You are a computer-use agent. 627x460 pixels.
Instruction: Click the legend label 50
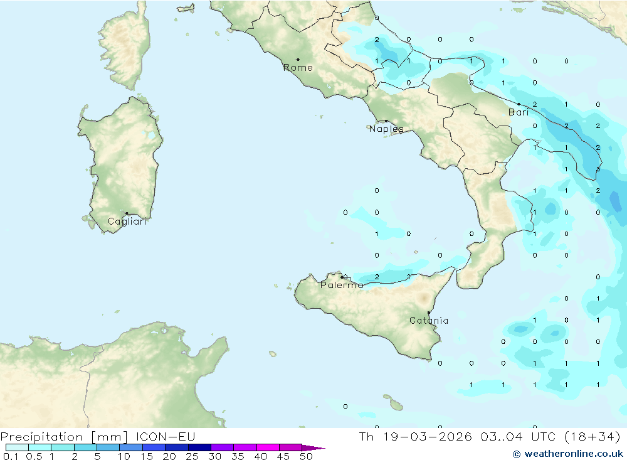[306, 456]
